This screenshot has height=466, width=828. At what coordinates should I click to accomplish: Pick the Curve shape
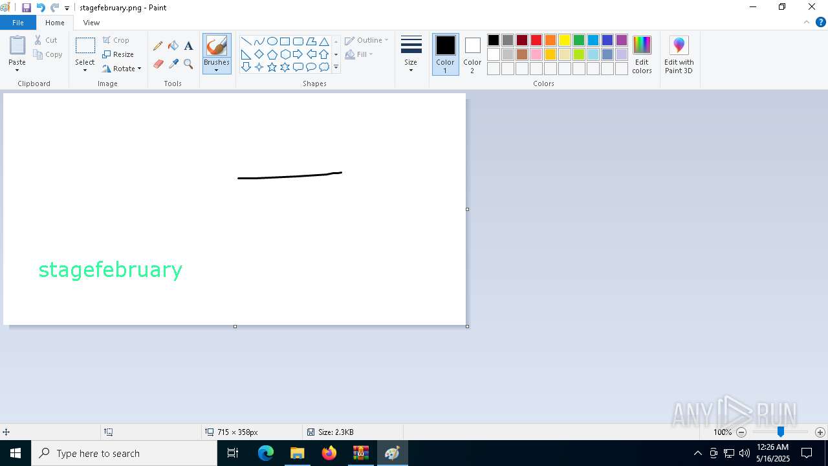tap(259, 41)
